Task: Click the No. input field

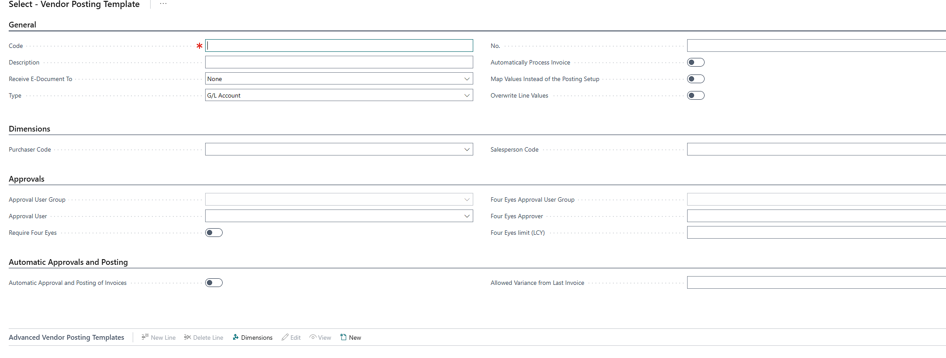Action: click(816, 46)
